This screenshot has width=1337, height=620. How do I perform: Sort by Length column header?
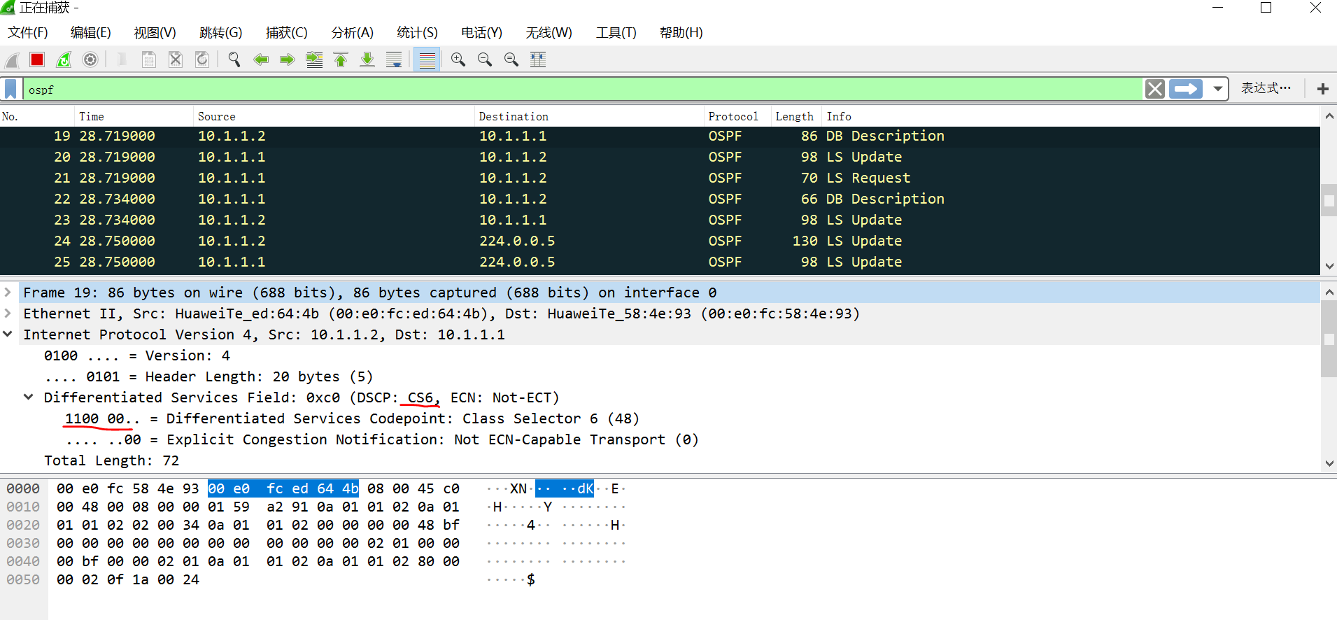point(795,116)
